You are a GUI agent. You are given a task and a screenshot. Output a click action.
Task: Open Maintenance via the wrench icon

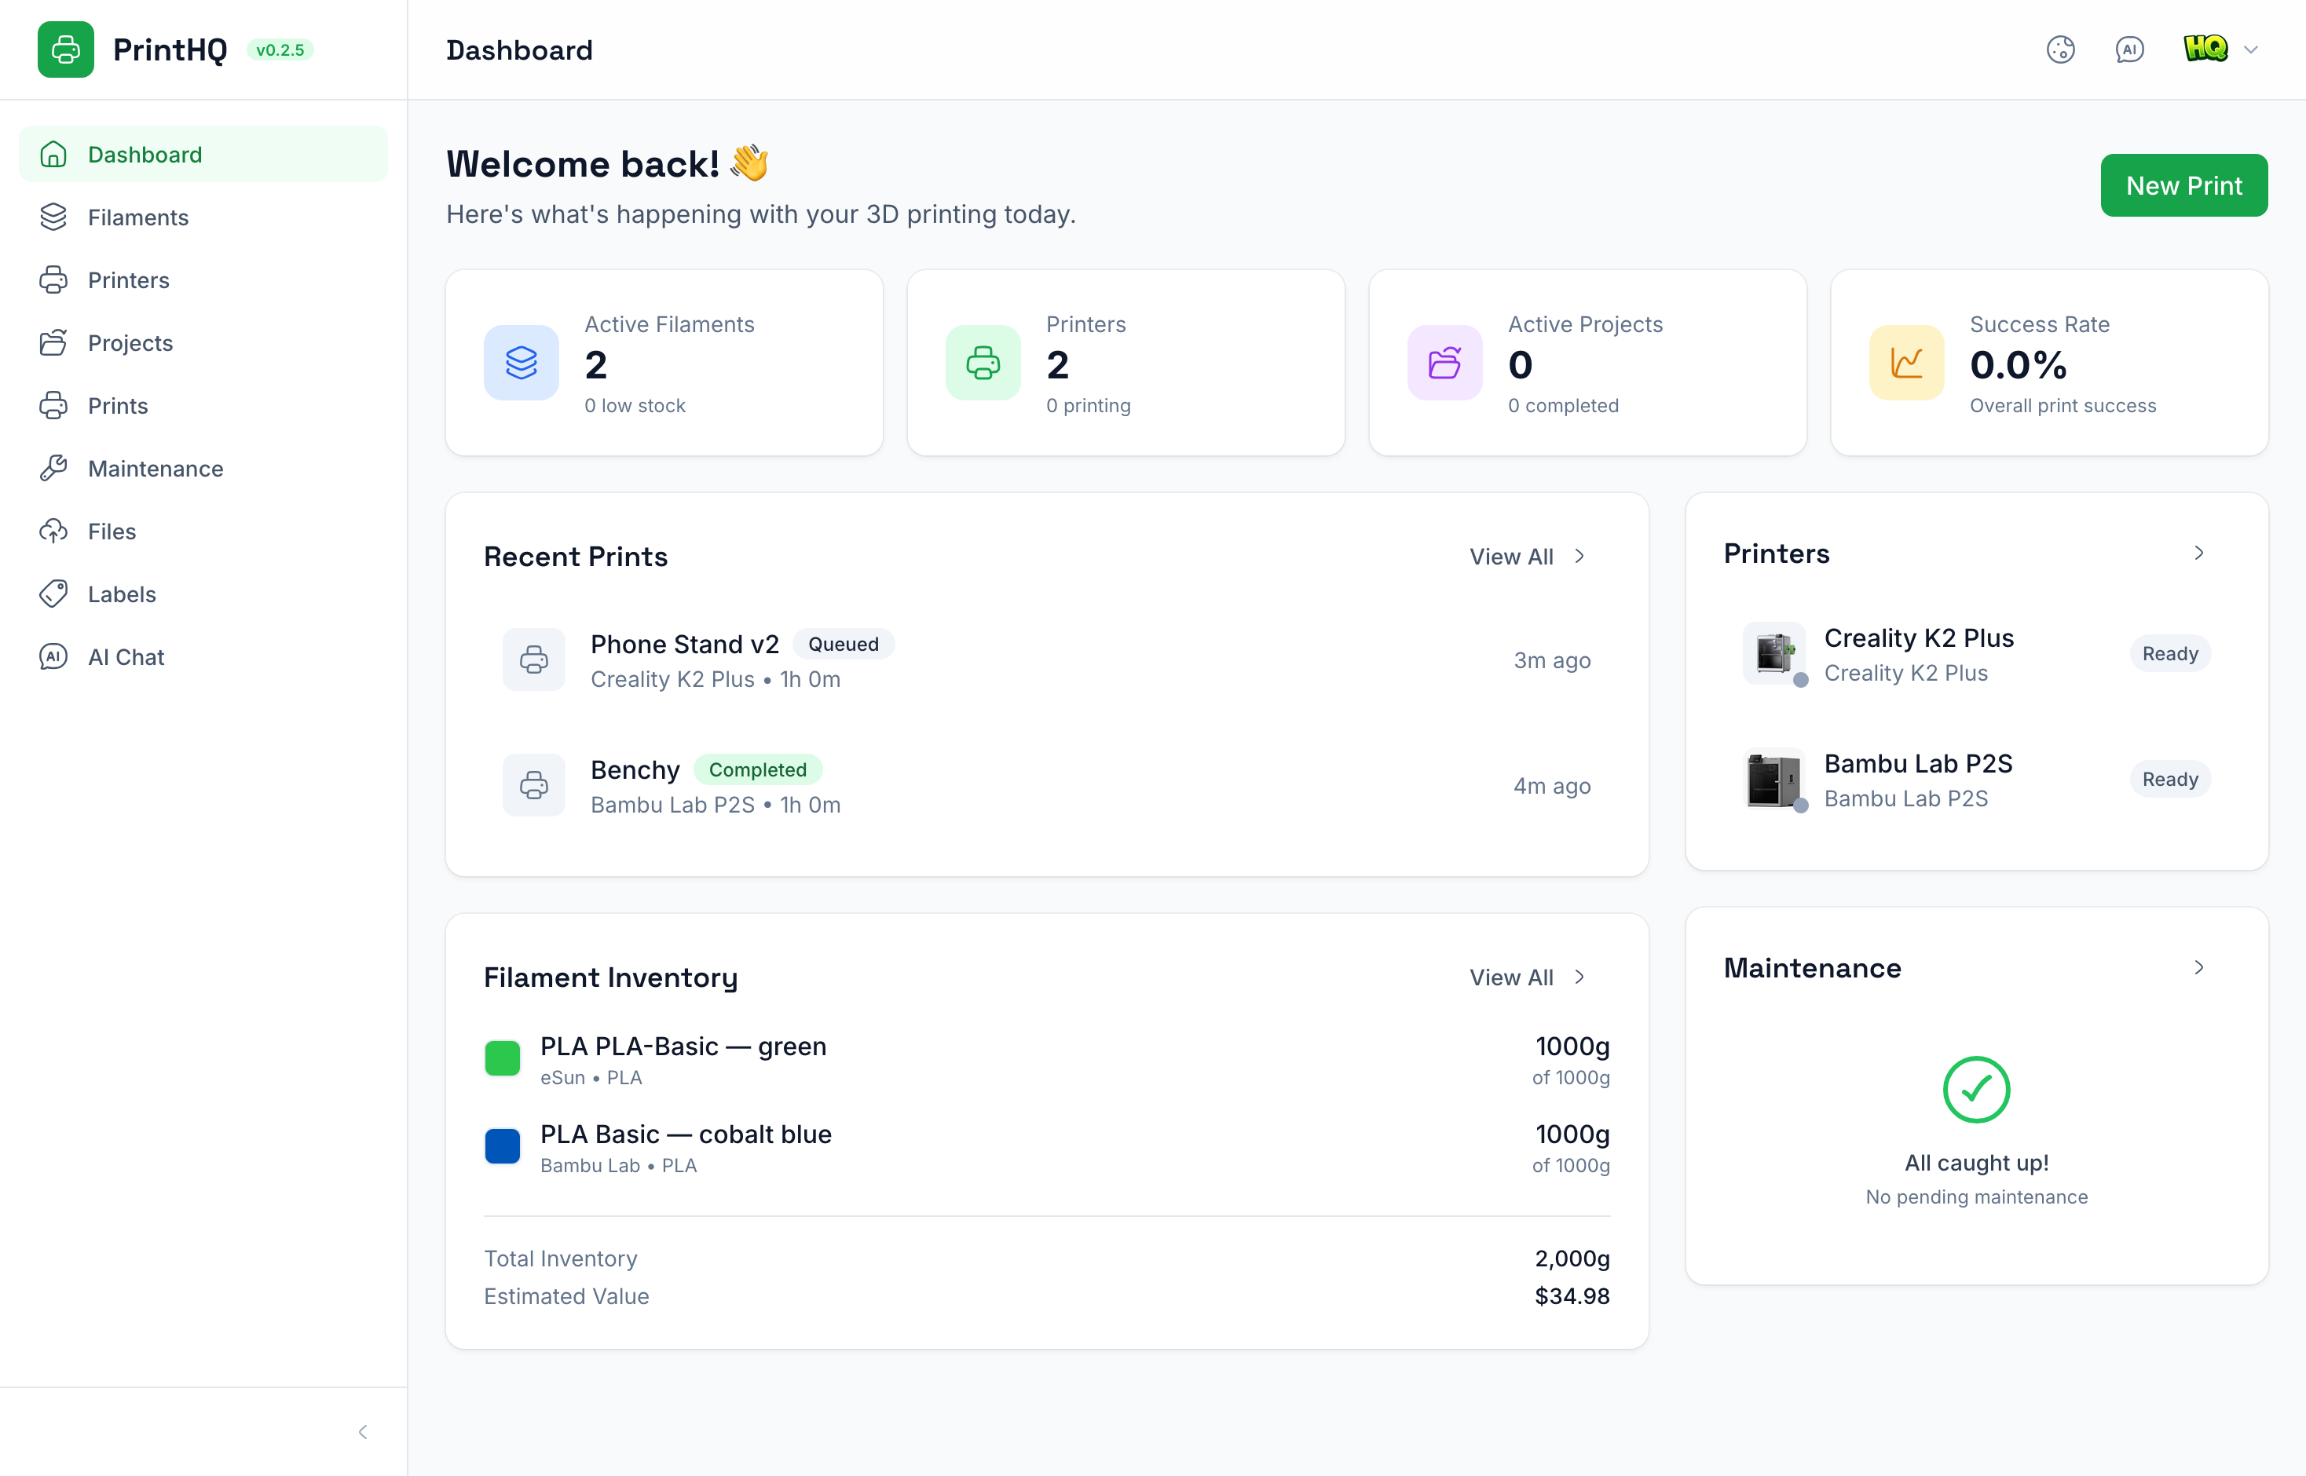(53, 468)
